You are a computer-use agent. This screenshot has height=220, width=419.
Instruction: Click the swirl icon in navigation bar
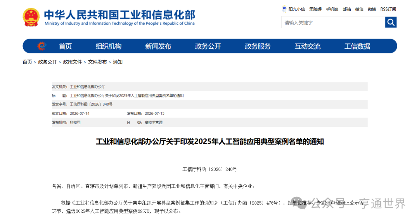[42, 46]
